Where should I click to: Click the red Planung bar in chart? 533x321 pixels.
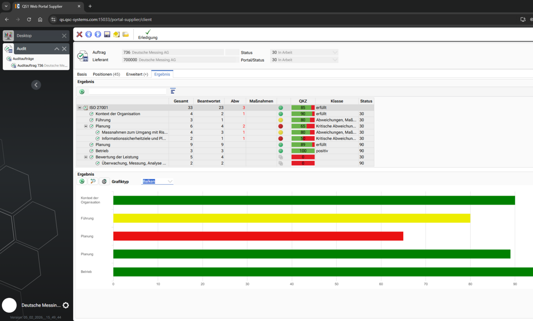point(258,236)
